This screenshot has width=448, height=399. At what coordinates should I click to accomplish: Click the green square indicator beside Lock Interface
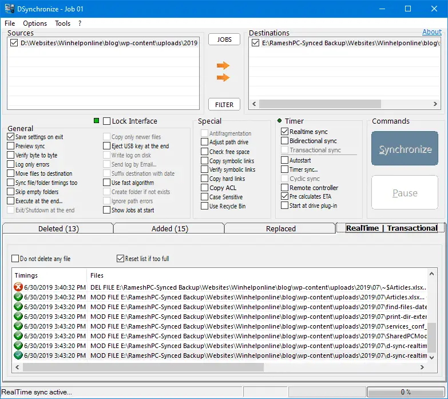point(96,121)
